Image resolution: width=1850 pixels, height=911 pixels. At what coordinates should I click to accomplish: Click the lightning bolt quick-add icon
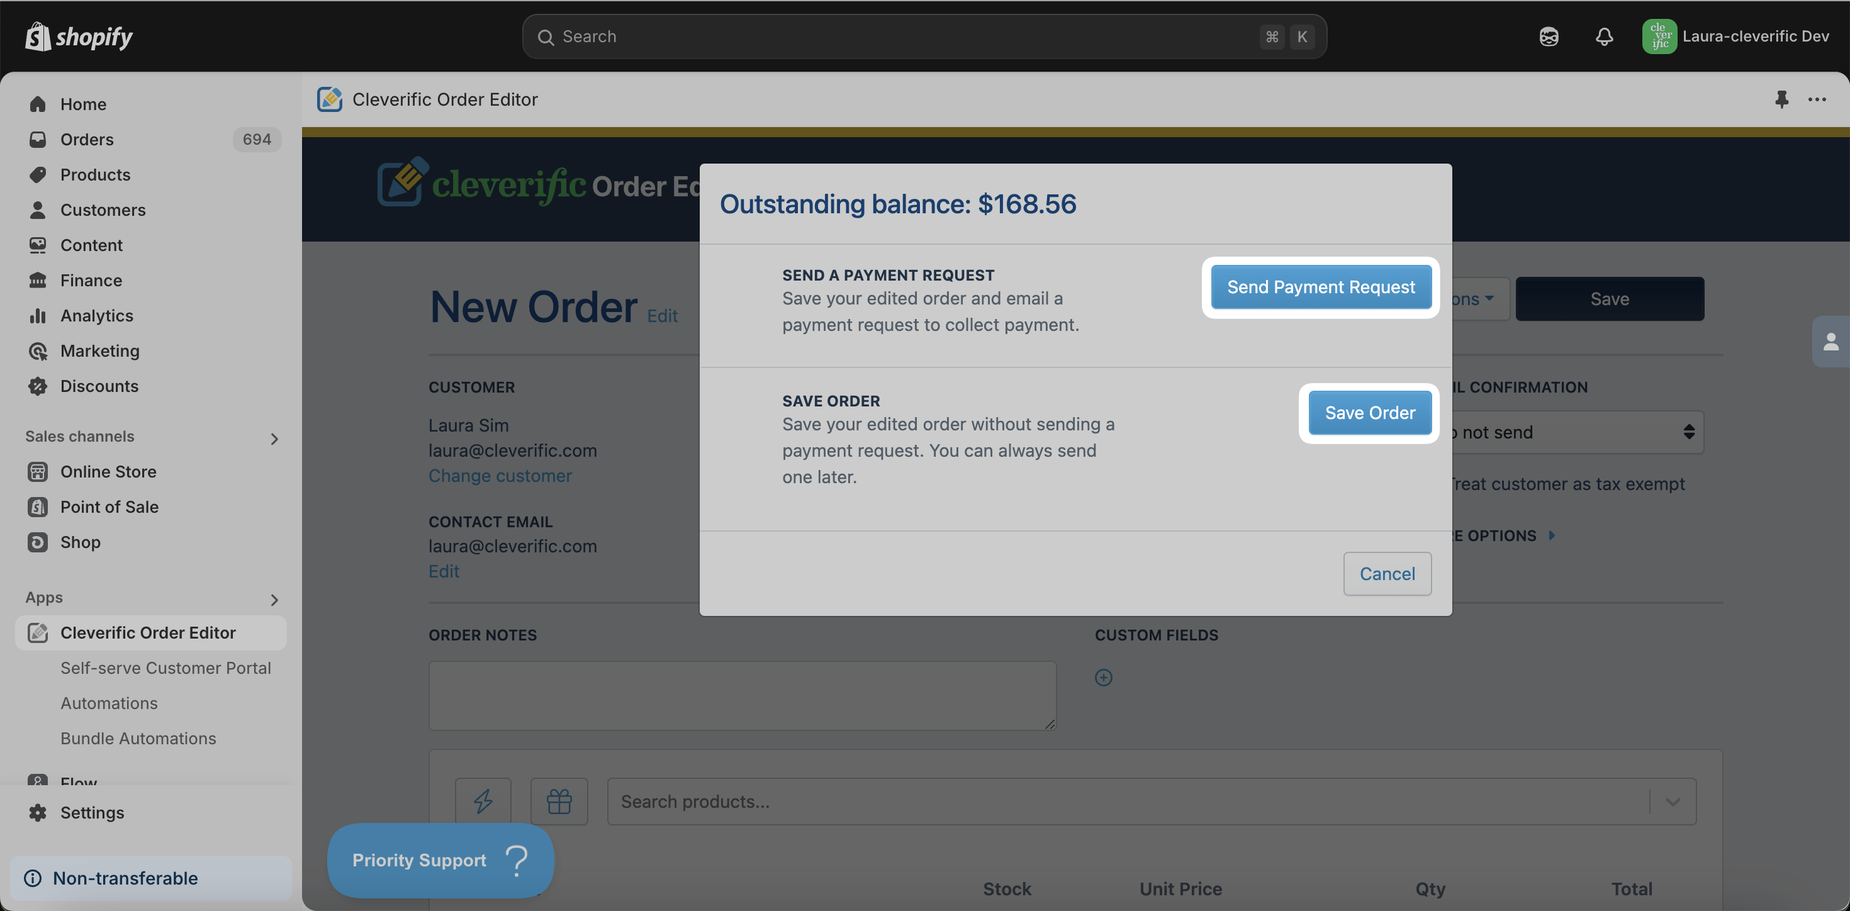[483, 801]
